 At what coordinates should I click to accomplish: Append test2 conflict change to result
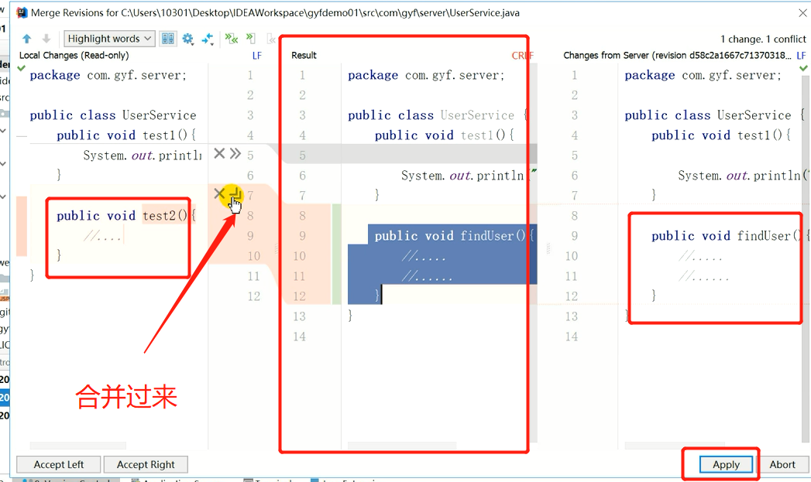point(235,195)
